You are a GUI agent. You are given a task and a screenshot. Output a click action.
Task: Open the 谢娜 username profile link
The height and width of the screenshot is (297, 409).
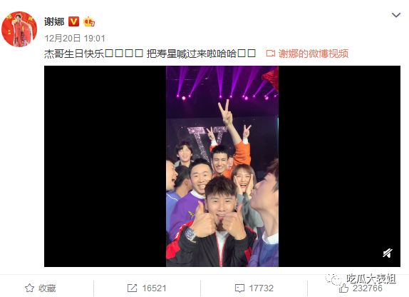(x=54, y=21)
